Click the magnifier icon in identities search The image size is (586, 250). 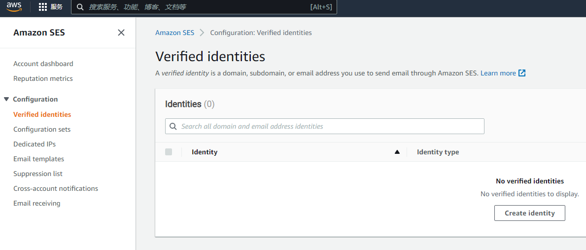[173, 126]
